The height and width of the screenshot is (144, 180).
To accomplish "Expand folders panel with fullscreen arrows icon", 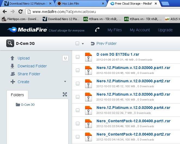I will coord(65,94).
